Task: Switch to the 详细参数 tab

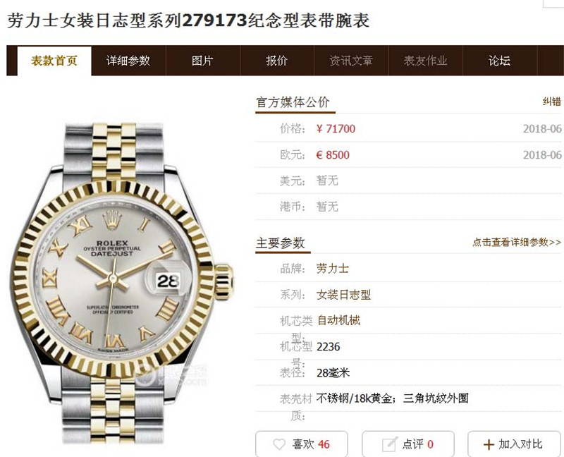Action: (x=128, y=61)
